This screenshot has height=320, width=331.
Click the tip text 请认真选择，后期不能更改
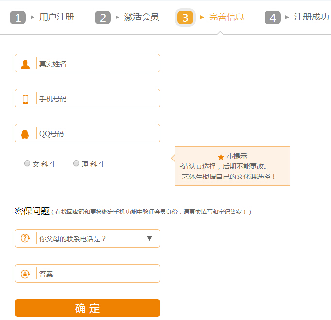point(223,166)
